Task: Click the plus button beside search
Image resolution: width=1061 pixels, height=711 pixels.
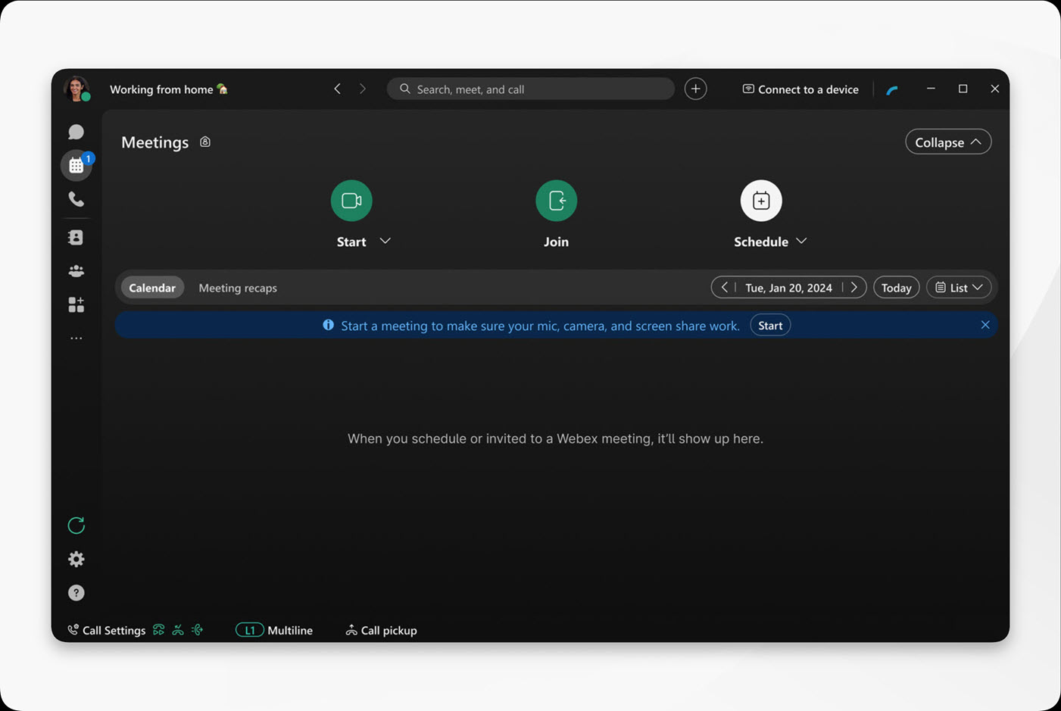Action: point(695,89)
